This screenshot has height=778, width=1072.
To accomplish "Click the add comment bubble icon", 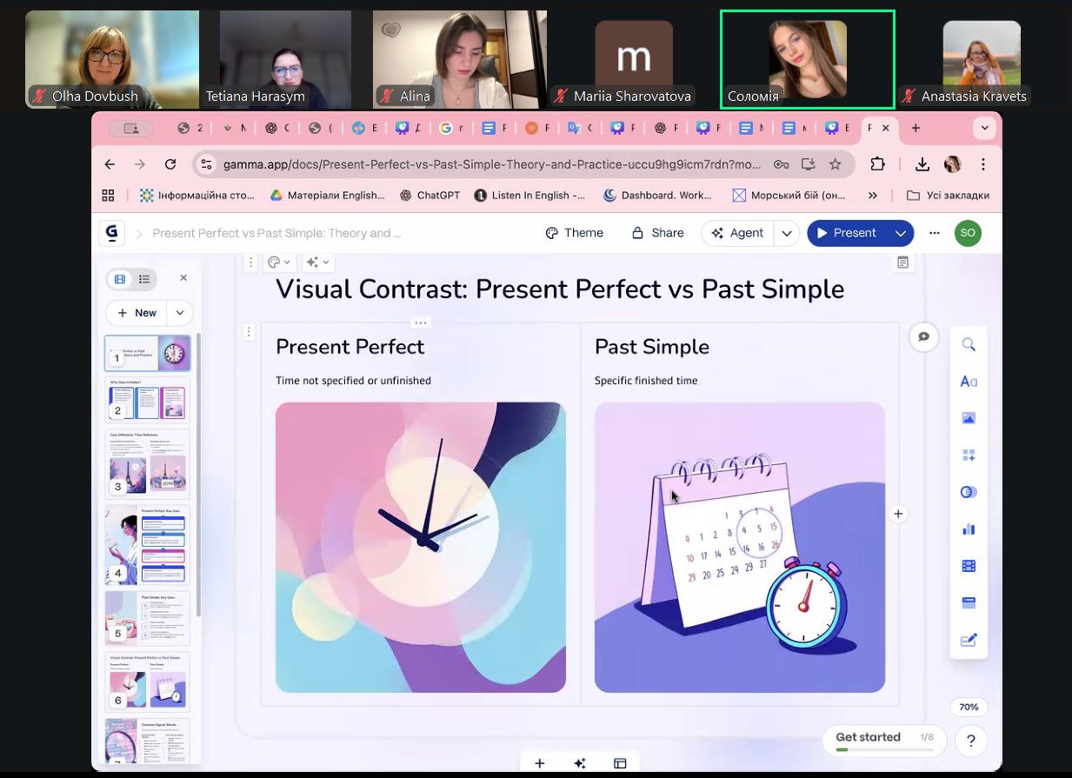I will pyautogui.click(x=923, y=336).
